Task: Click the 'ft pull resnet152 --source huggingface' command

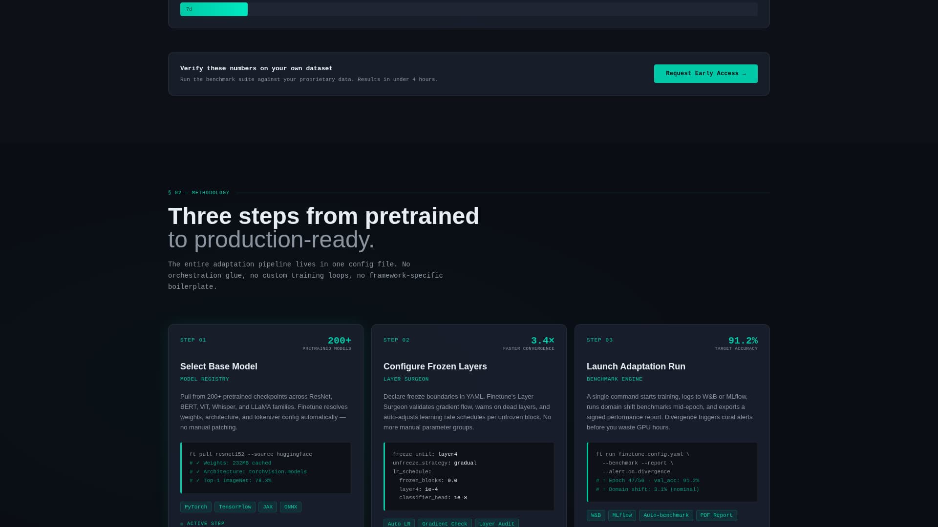Action: (x=251, y=454)
